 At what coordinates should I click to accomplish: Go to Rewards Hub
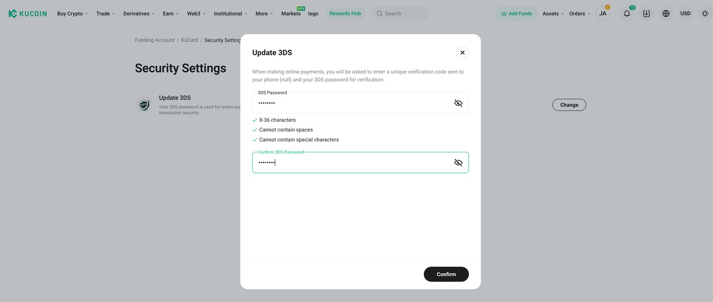click(345, 13)
